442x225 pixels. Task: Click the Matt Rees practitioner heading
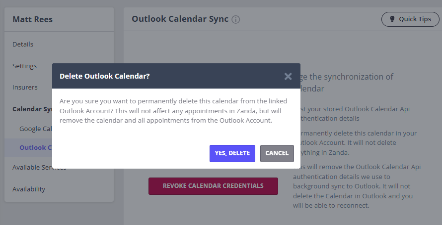(32, 19)
